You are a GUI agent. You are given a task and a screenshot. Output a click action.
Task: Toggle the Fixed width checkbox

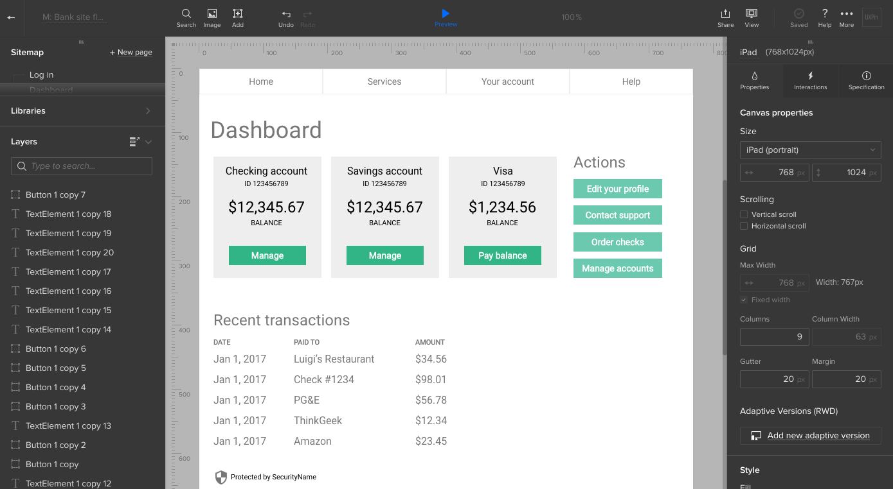pos(744,300)
